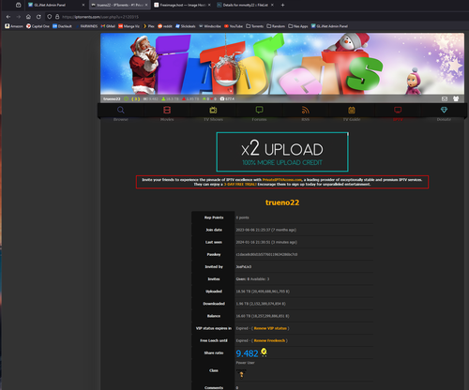Viewport: 469px width, 390px height.
Task: Open the Firefox View icon left of the tabs
Action: [x=19, y=5]
